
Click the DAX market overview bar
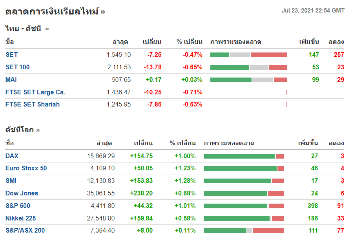point(244,156)
